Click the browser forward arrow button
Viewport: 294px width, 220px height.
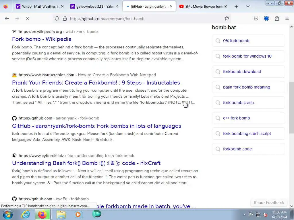(17, 19)
